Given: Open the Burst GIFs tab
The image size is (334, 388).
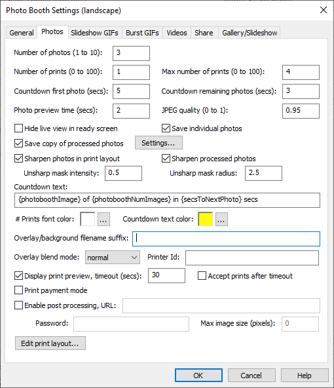Looking at the screenshot, I should [142, 33].
